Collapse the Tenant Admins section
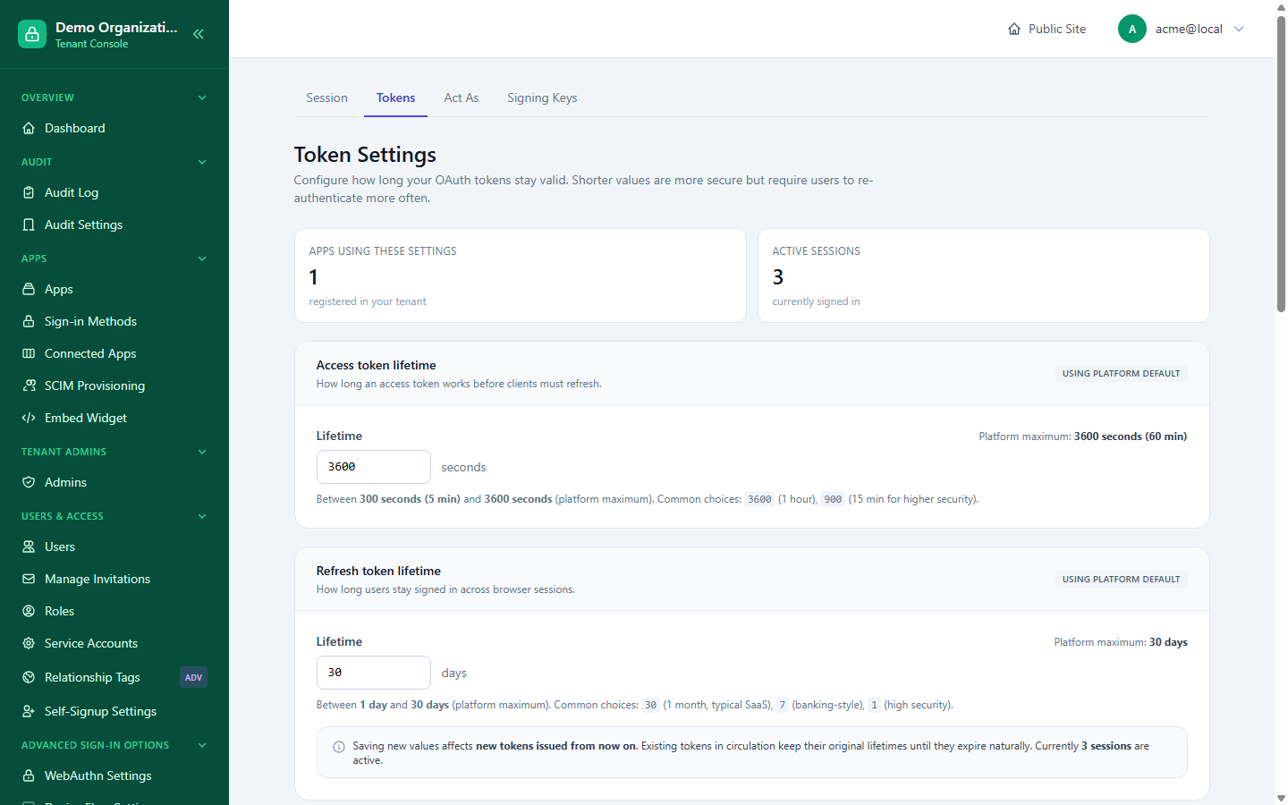The height and width of the screenshot is (805, 1288). pyautogui.click(x=202, y=452)
